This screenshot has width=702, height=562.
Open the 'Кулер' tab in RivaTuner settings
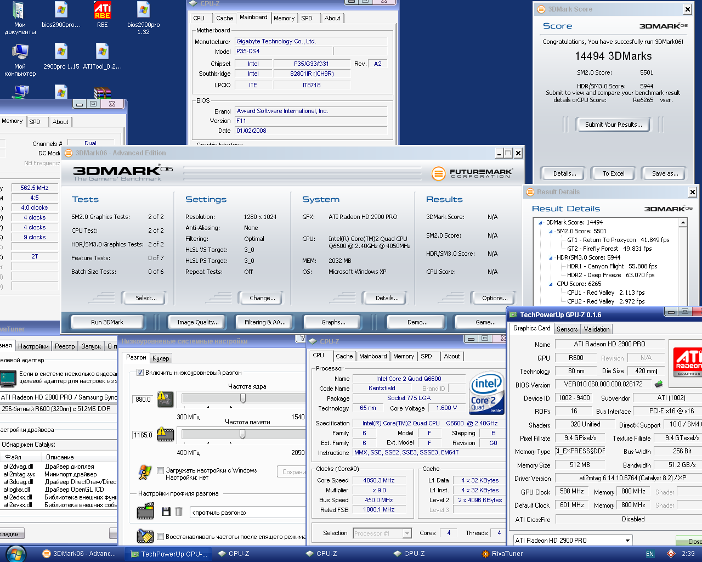click(x=161, y=358)
